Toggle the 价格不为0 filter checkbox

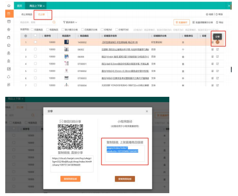coord(117,30)
